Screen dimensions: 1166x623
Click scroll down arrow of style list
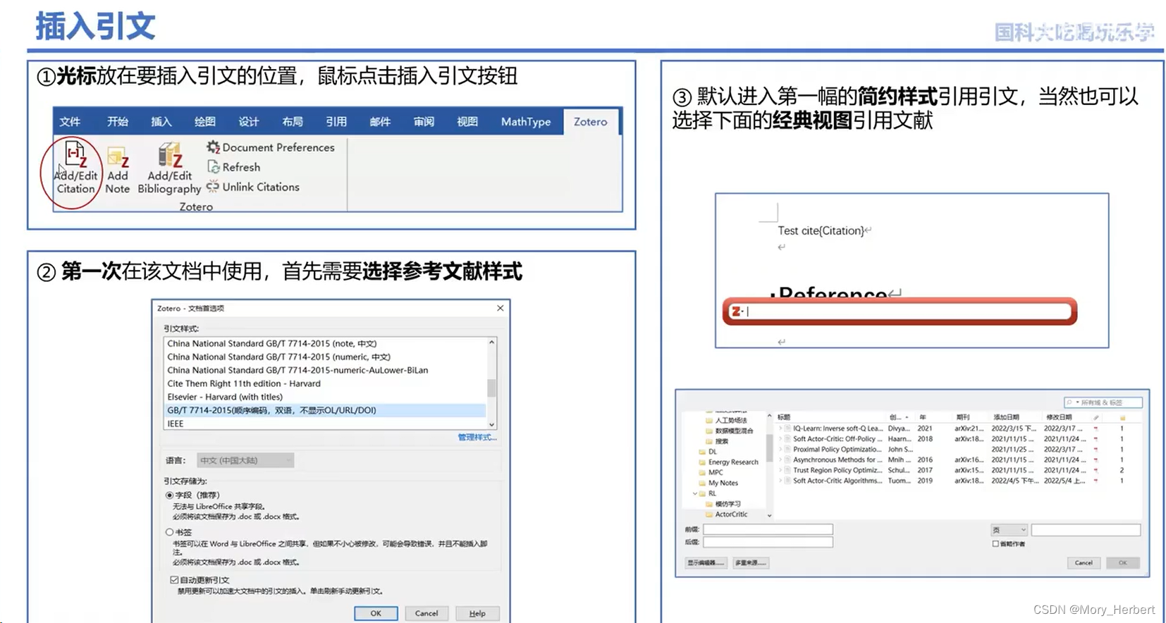pyautogui.click(x=491, y=425)
